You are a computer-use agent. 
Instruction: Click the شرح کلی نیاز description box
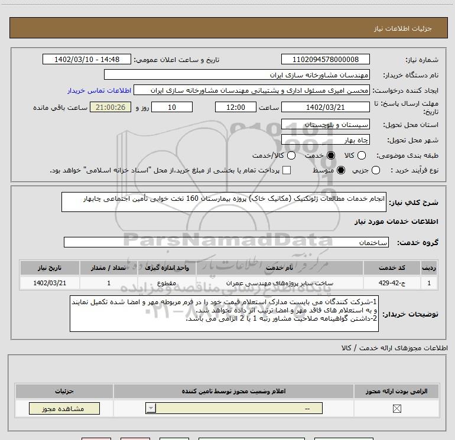click(x=224, y=202)
